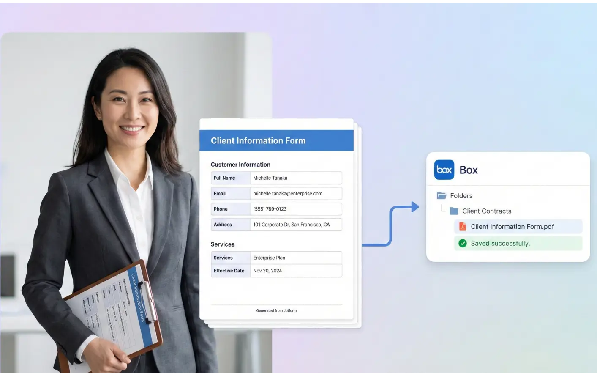Click the Generated from Jotform footer text
This screenshot has height=373, width=597.
point(276,310)
